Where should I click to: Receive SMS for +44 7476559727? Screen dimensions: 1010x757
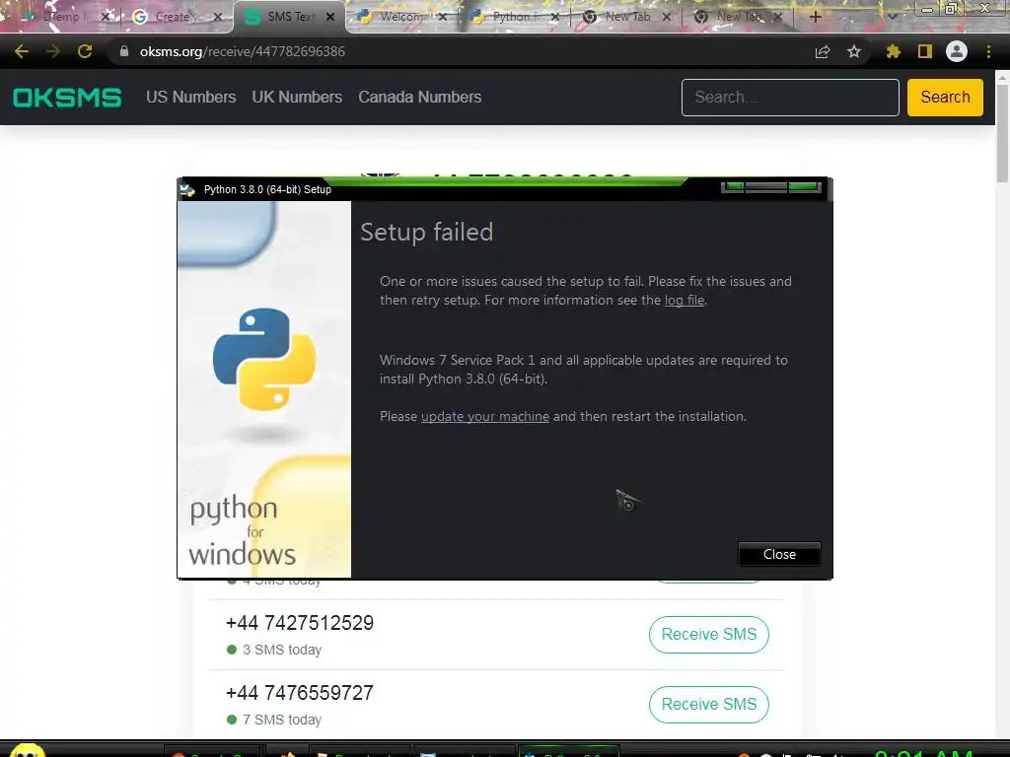point(708,704)
